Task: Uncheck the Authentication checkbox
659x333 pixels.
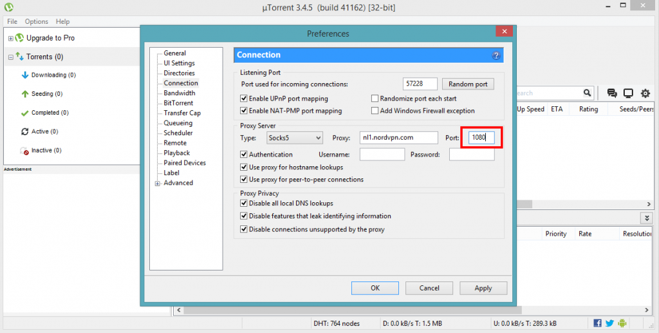Action: (x=244, y=155)
